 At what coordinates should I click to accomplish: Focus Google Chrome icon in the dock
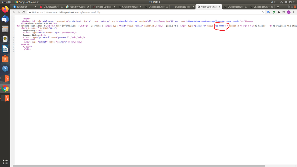(5, 89)
